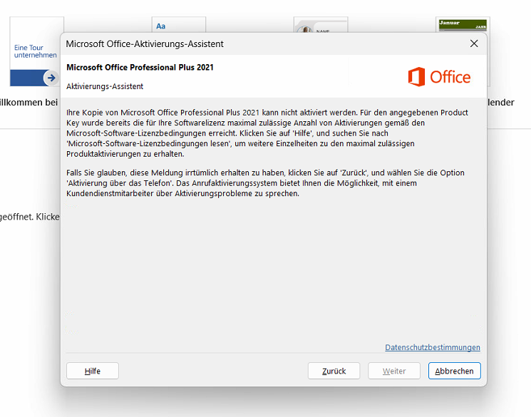Click the Hilfe button
This screenshot has width=531, height=417.
point(92,371)
